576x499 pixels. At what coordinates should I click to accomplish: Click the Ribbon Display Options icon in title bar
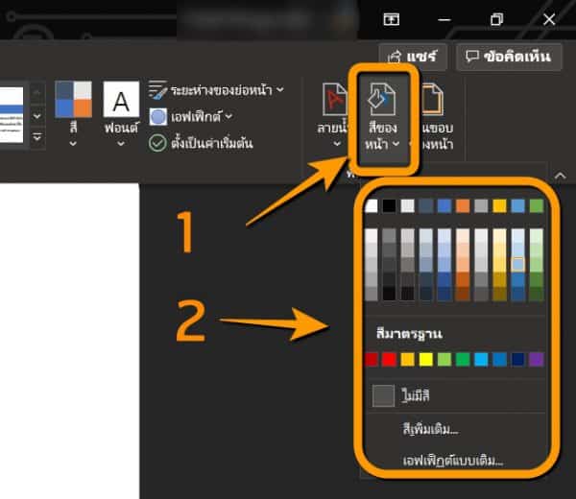[392, 19]
